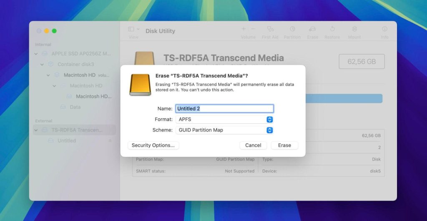
Task: Click the disk icon beside the Untitled volume
Action: pyautogui.click(x=50, y=141)
